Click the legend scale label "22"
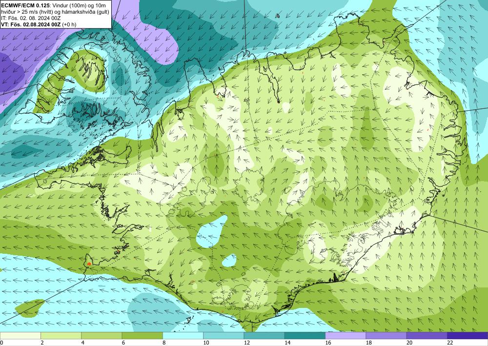This screenshot has width=488, height=346. coord(450,343)
